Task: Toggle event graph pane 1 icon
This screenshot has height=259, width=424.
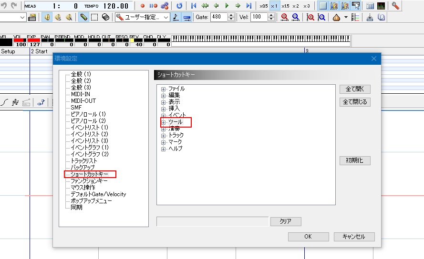Action: [x=334, y=6]
